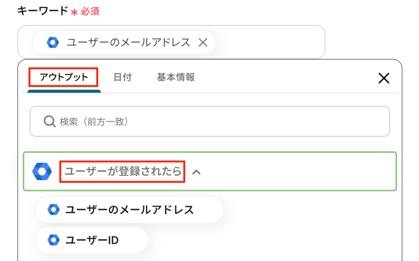Click the icon on ユーザーID option
419x261 pixels.
click(x=53, y=241)
